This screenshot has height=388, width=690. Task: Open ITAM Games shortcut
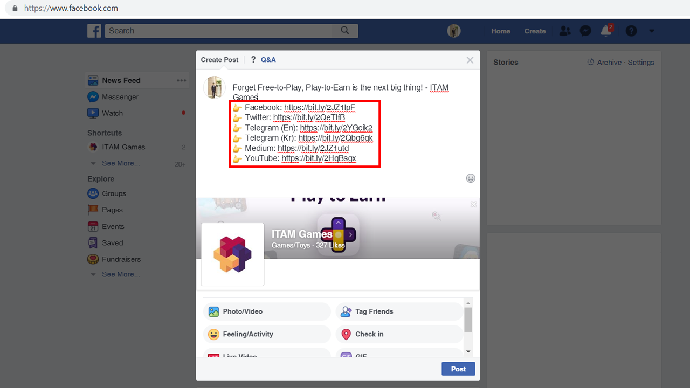point(123,147)
